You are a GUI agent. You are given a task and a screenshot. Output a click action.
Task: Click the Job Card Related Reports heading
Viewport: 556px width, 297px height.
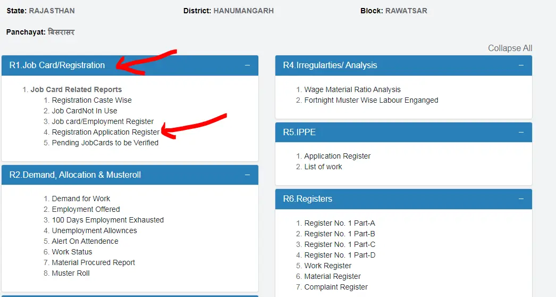point(76,89)
